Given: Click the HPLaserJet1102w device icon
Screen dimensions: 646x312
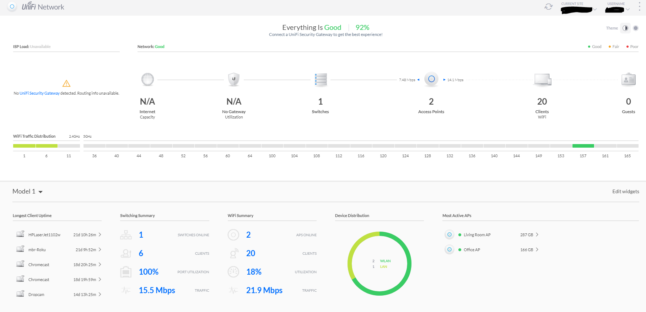Looking at the screenshot, I should click(x=20, y=234).
